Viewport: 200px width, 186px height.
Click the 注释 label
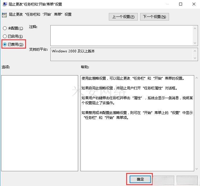(x=33, y=27)
